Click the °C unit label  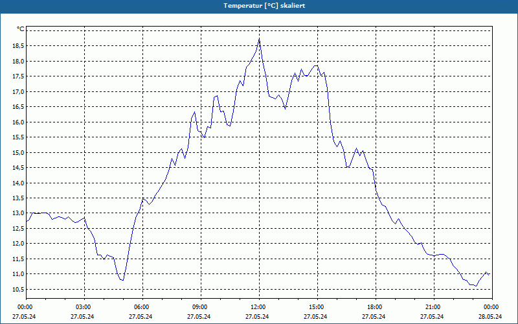(x=21, y=29)
